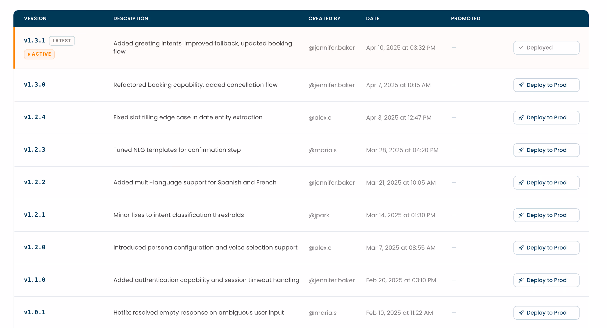This screenshot has height=328, width=607.
Task: Click the rocket icon in the v1.0.1 row
Action: coord(521,313)
